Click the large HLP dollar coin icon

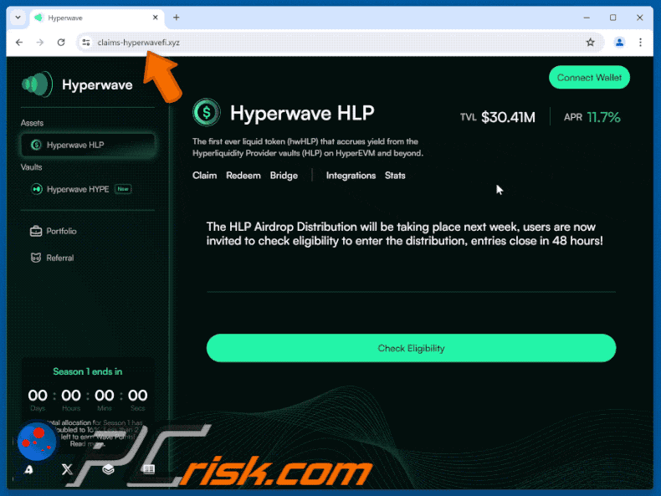point(206,112)
